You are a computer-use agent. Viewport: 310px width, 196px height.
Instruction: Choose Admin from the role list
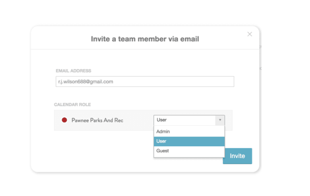[163, 131]
